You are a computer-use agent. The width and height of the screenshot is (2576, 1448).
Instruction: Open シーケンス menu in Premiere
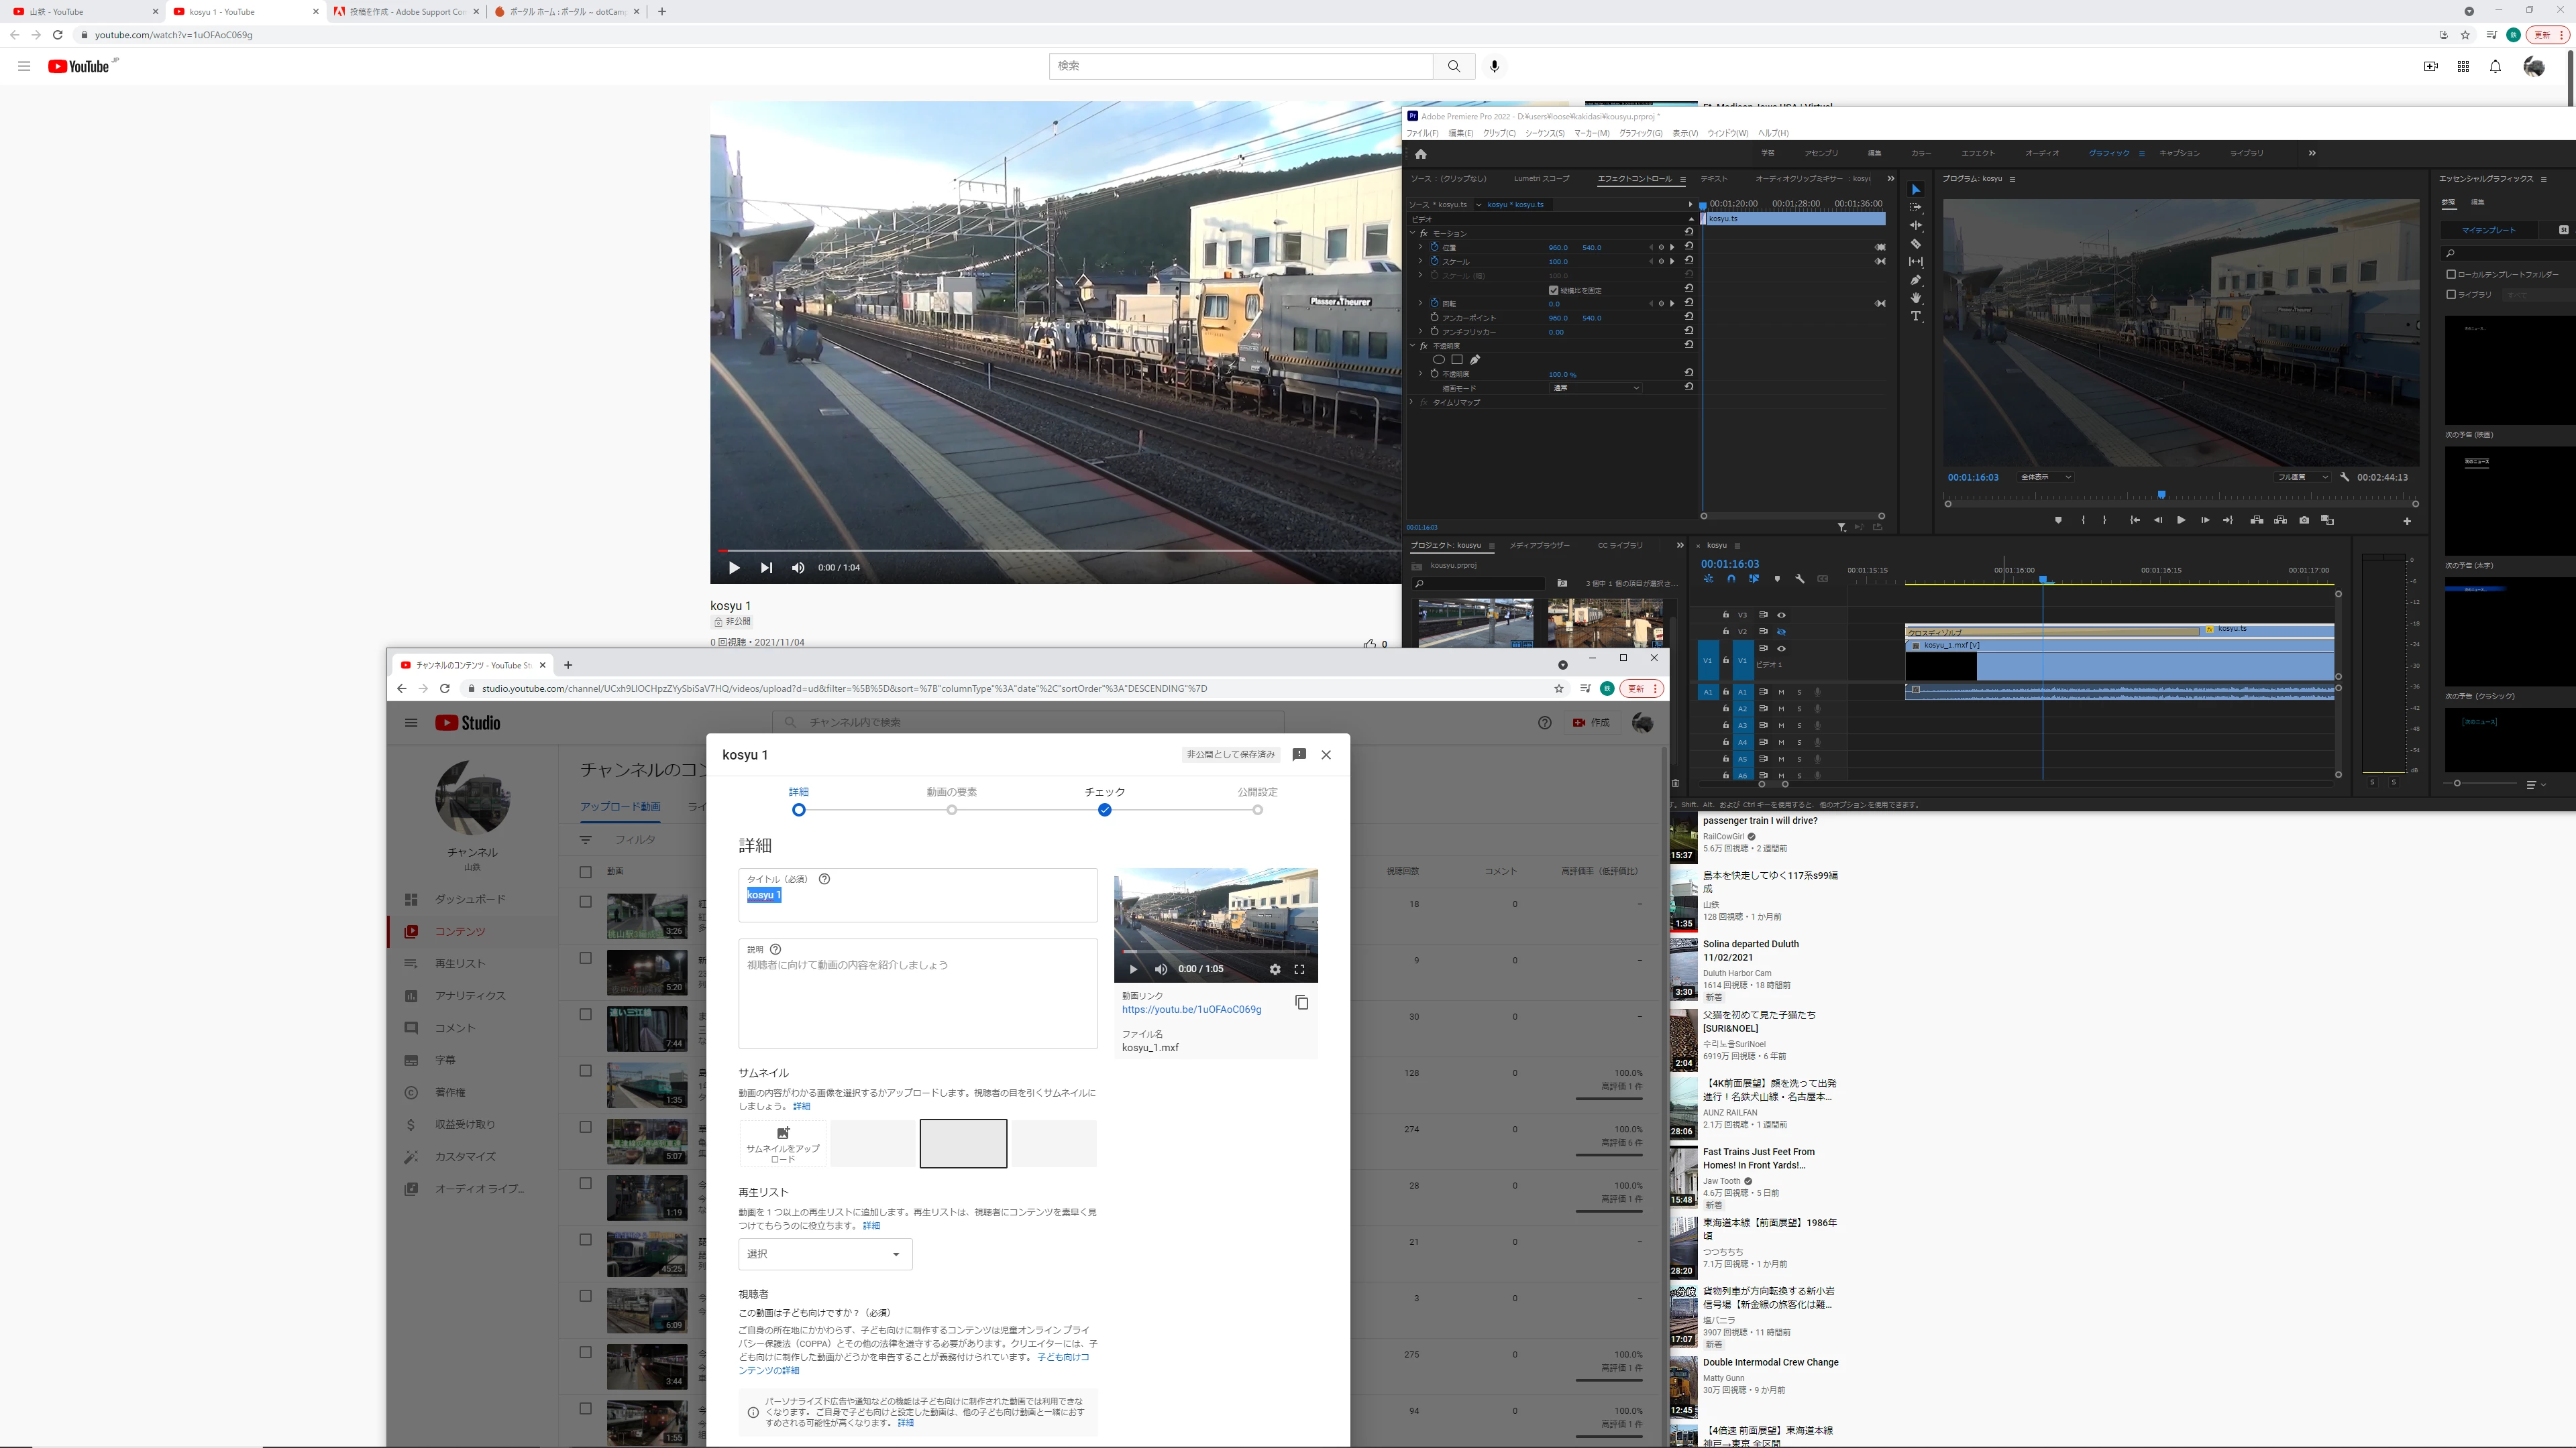[1544, 133]
